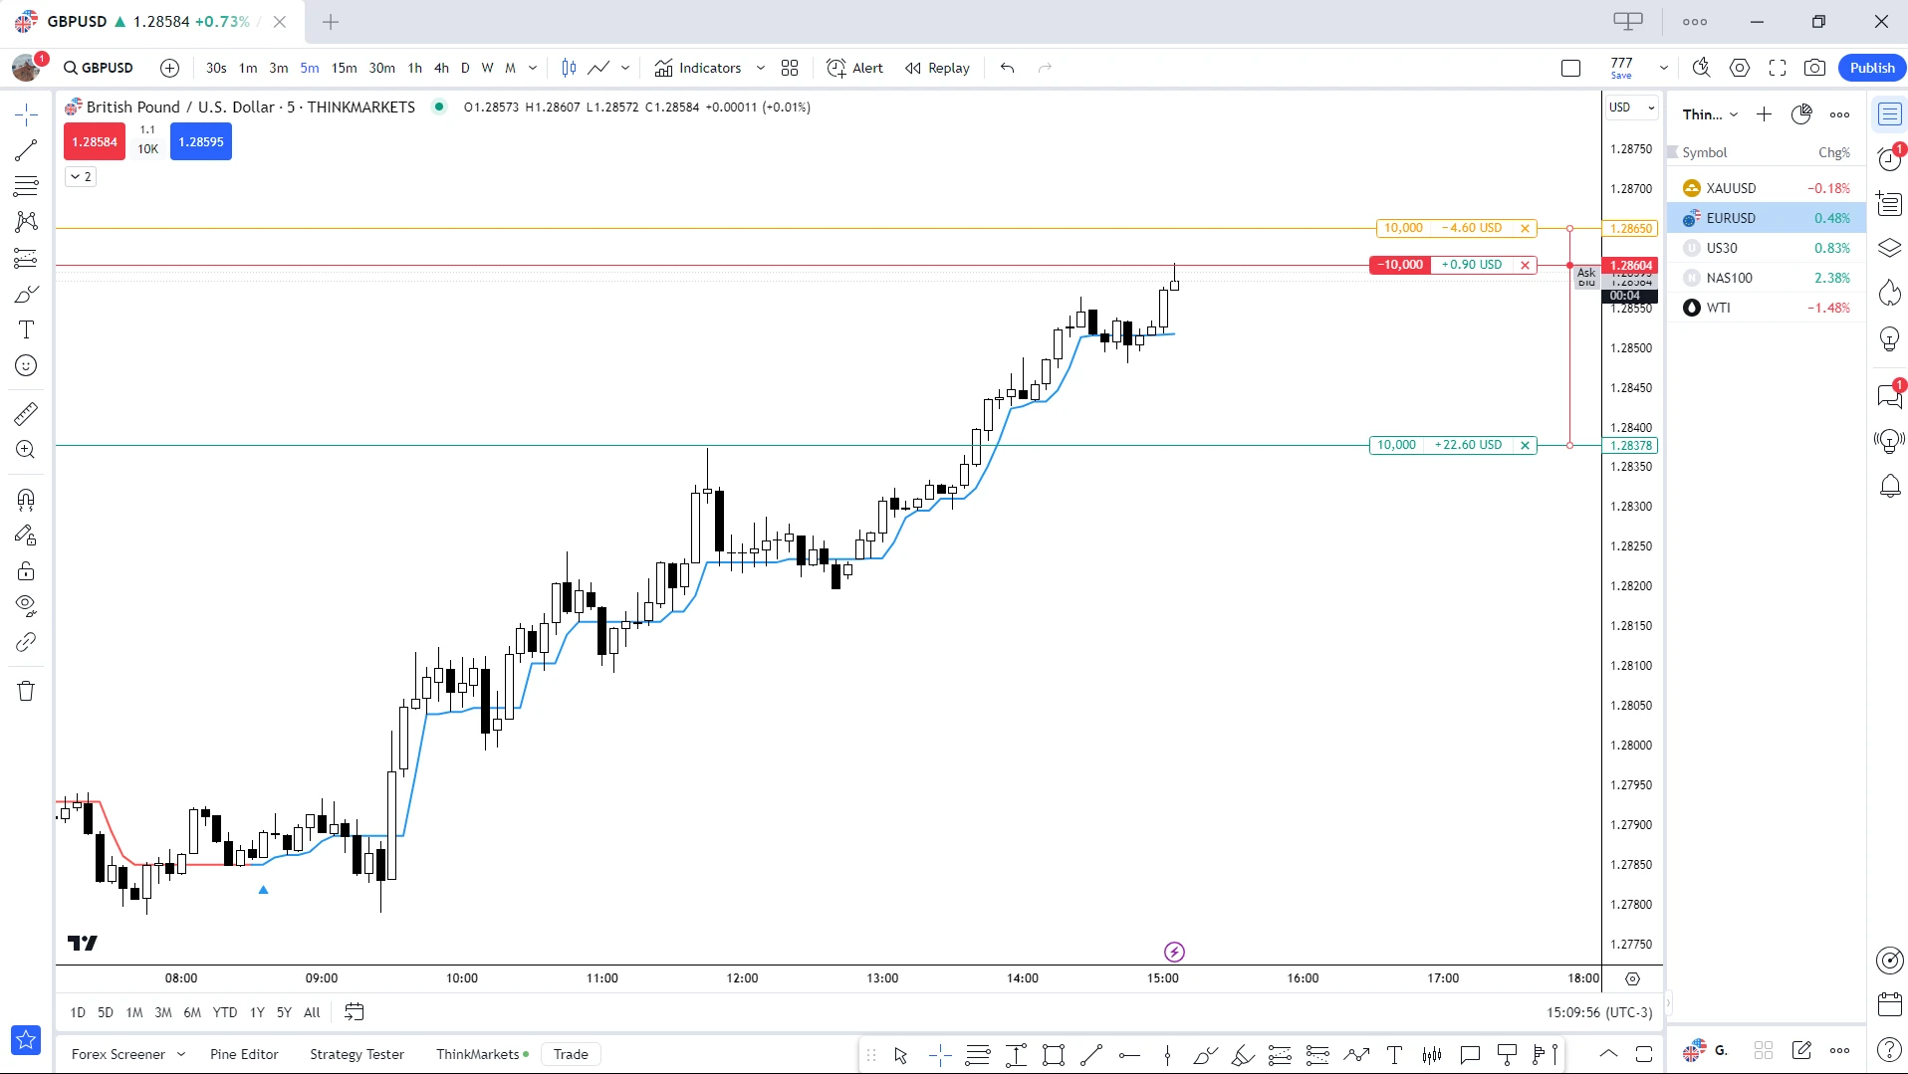
Task: Click the Zoom In magnifier tool
Action: [x=26, y=450]
